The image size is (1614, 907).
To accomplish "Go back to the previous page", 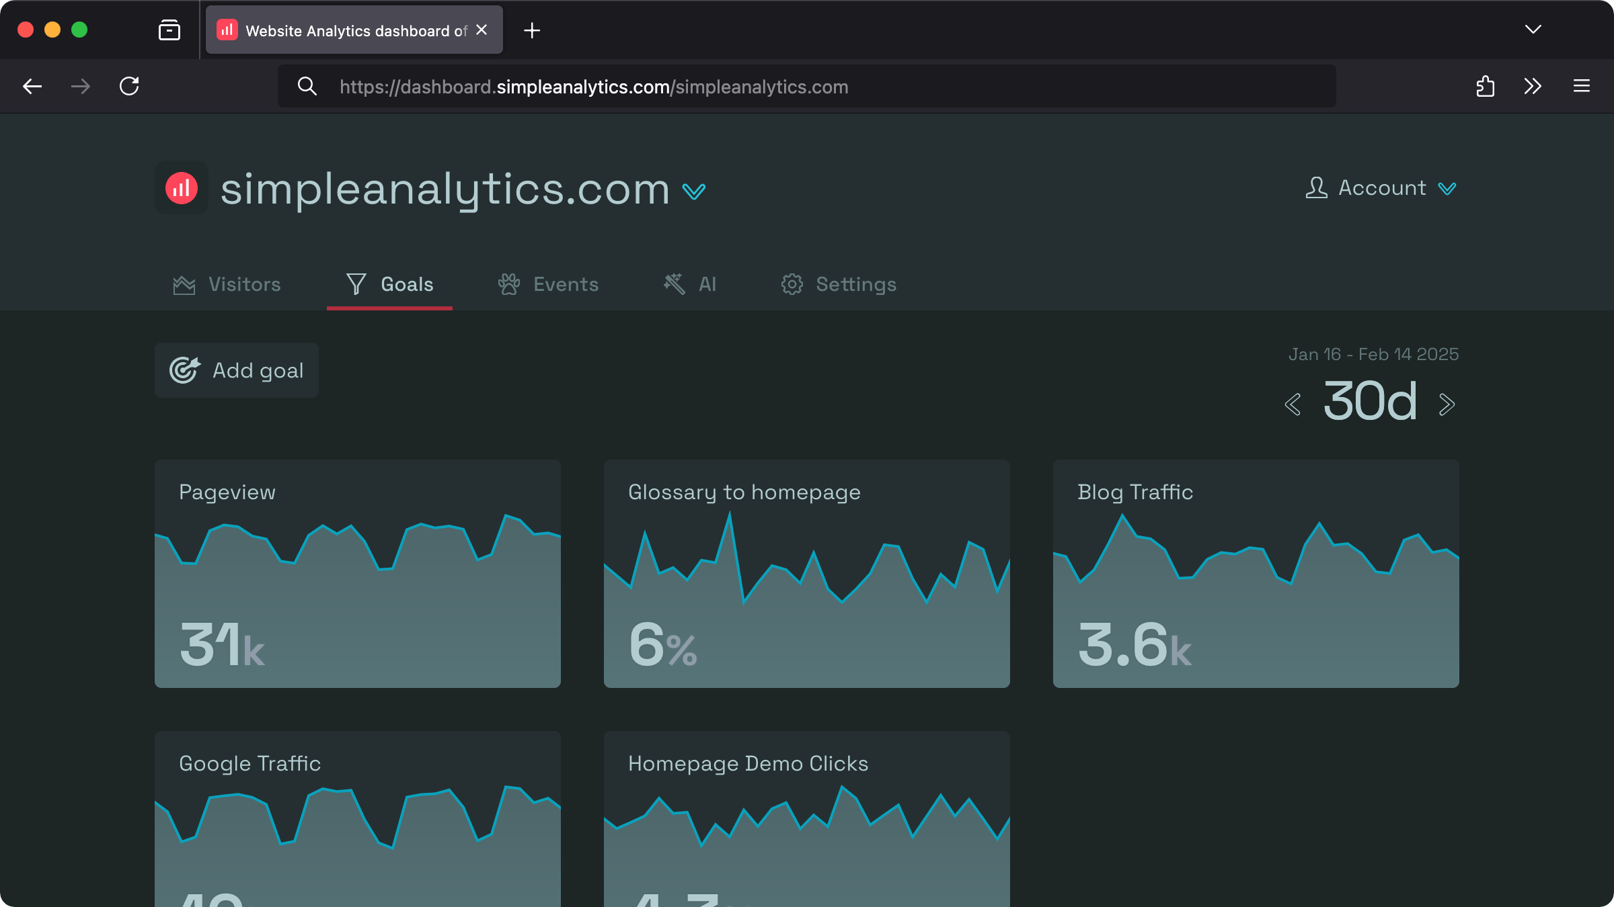I will pyautogui.click(x=32, y=86).
